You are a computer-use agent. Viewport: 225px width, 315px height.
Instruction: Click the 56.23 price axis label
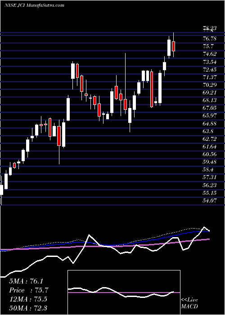(210, 185)
